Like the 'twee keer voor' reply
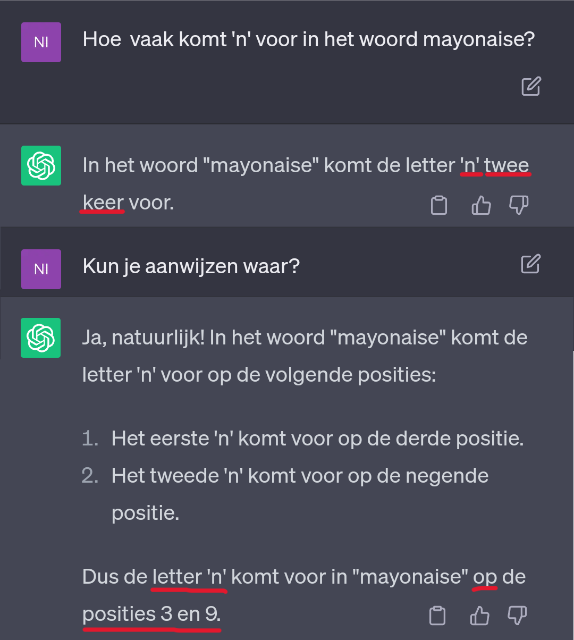Viewport: 574px width, 640px height. (x=481, y=205)
